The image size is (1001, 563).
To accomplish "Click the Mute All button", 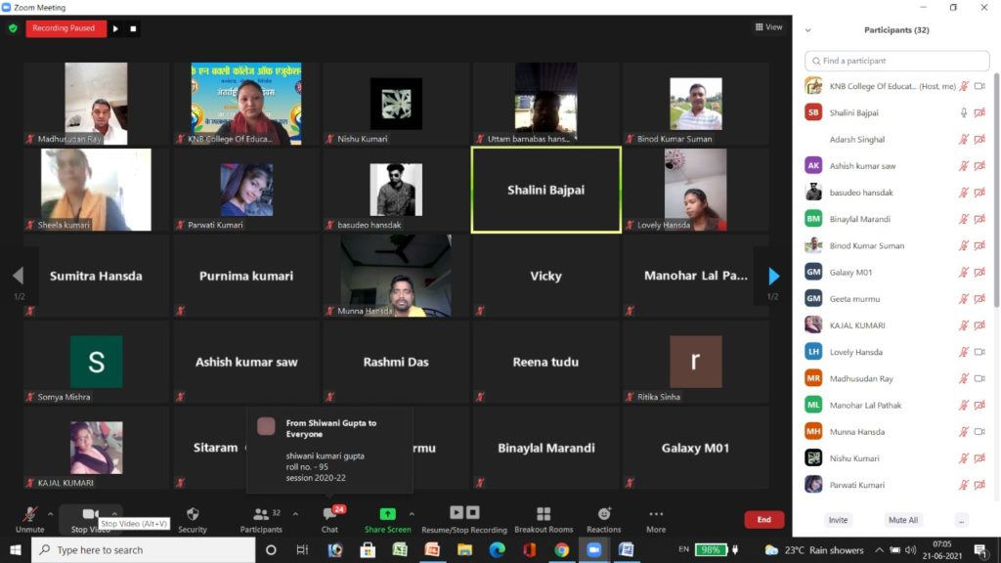I will tap(901, 520).
